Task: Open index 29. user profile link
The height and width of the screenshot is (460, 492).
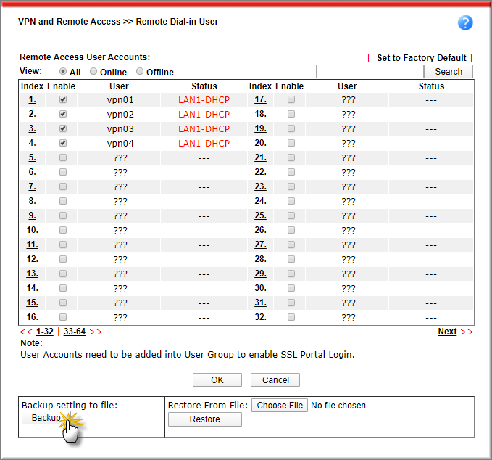Action: 260,274
